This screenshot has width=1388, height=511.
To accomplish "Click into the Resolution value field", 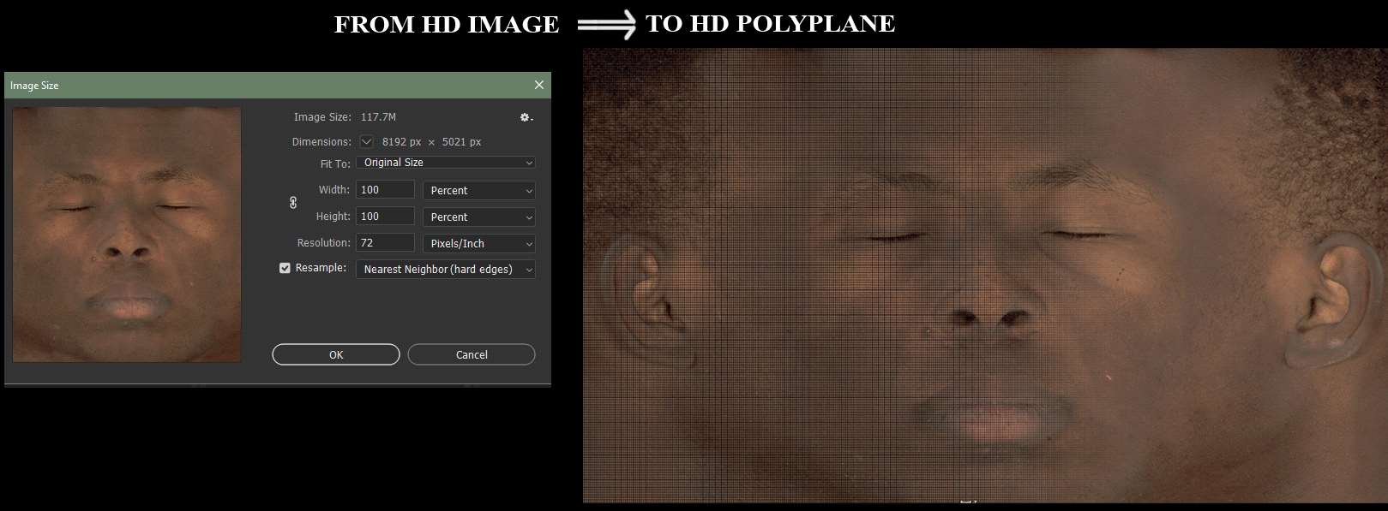I will point(385,243).
